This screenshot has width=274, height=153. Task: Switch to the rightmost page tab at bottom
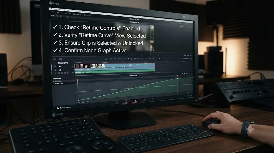point(153,99)
